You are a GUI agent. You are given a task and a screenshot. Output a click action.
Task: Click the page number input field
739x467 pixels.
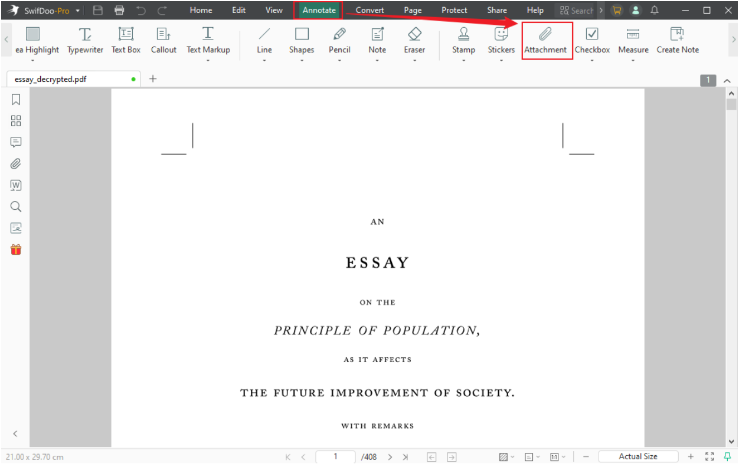tap(335, 456)
